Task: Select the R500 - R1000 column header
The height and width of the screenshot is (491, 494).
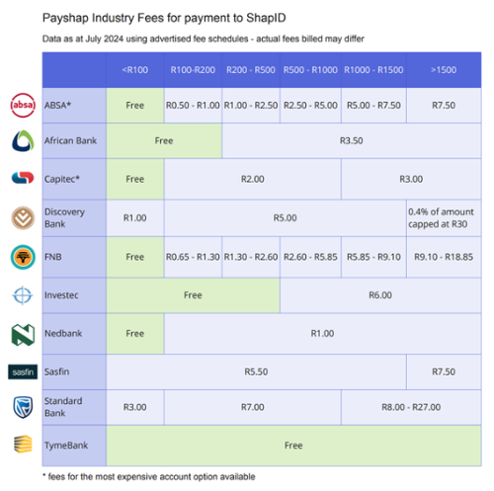Action: [x=310, y=70]
